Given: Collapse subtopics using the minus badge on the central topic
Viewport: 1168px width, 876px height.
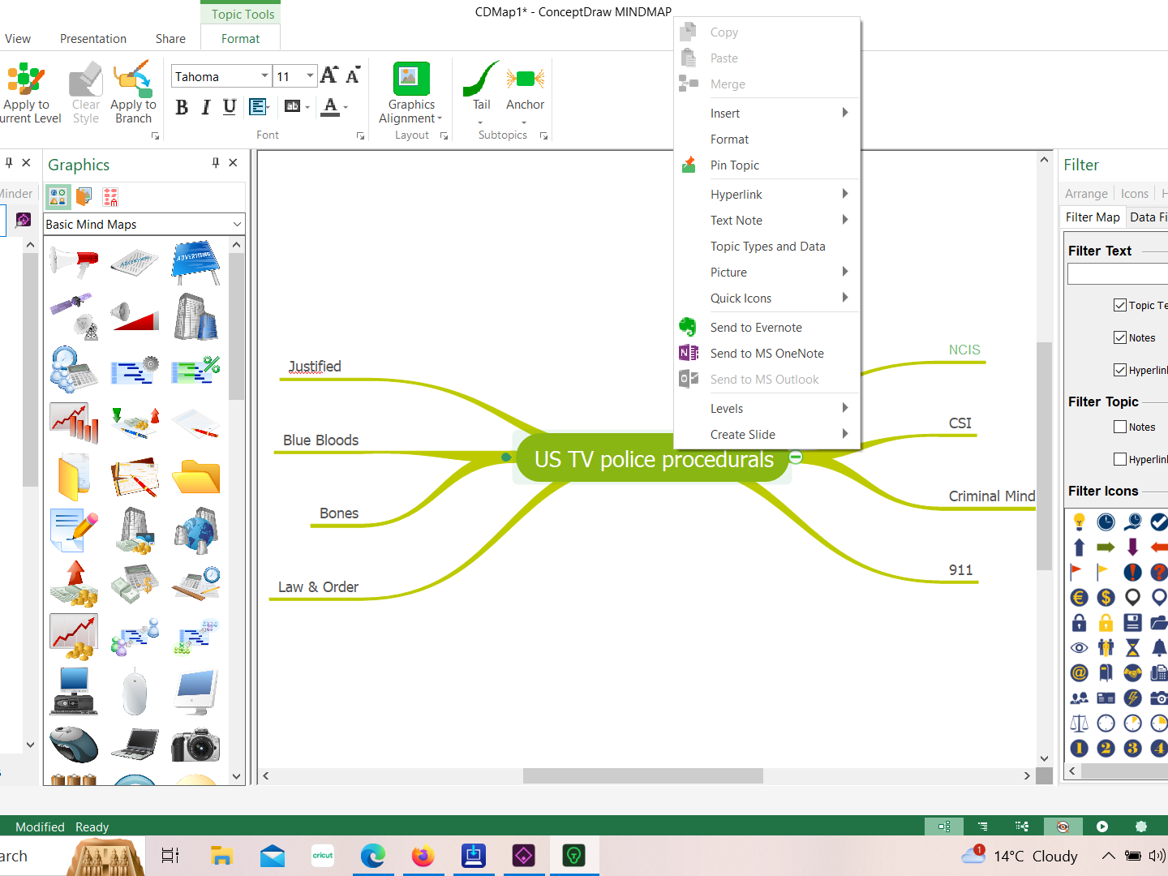Looking at the screenshot, I should [x=796, y=457].
